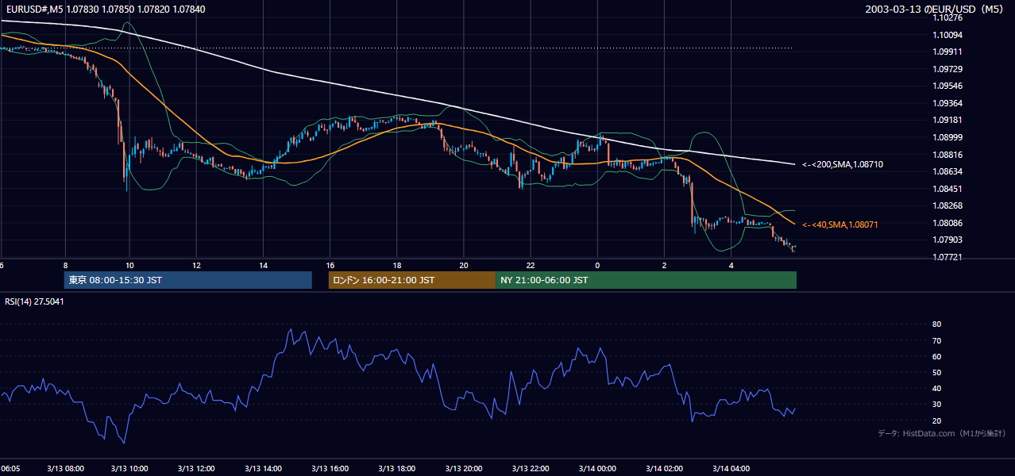1015x476 pixels.
Task: Click price axis label 1.09729
Action: coord(947,69)
